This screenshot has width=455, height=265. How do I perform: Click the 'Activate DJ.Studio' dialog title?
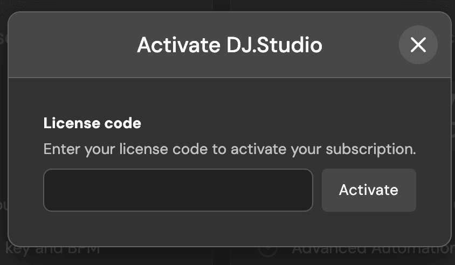click(x=230, y=45)
